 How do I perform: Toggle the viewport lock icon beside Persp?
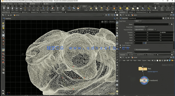pyautogui.click(x=102, y=22)
